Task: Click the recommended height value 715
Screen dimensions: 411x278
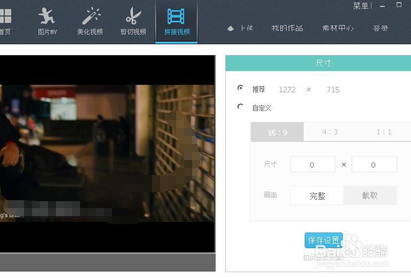Action: tap(333, 90)
